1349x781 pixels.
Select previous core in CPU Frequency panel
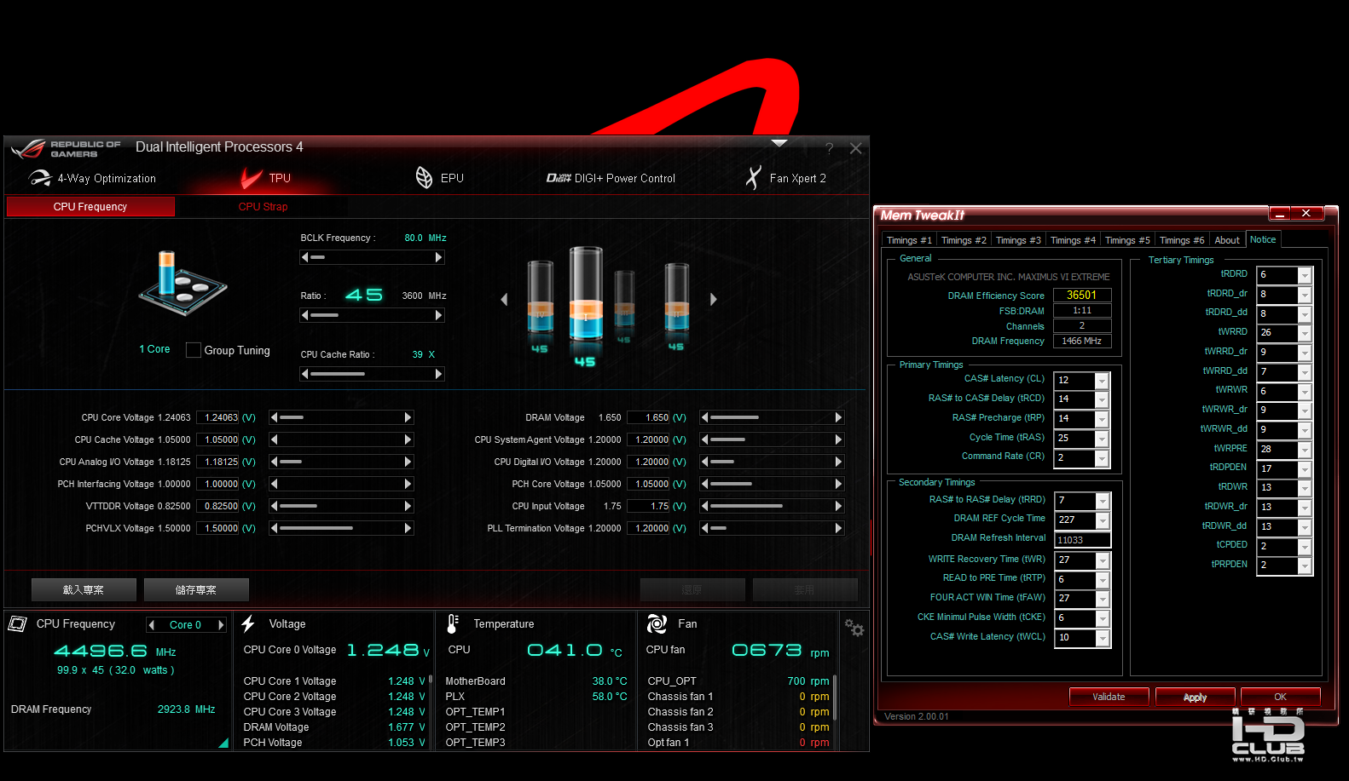point(152,625)
